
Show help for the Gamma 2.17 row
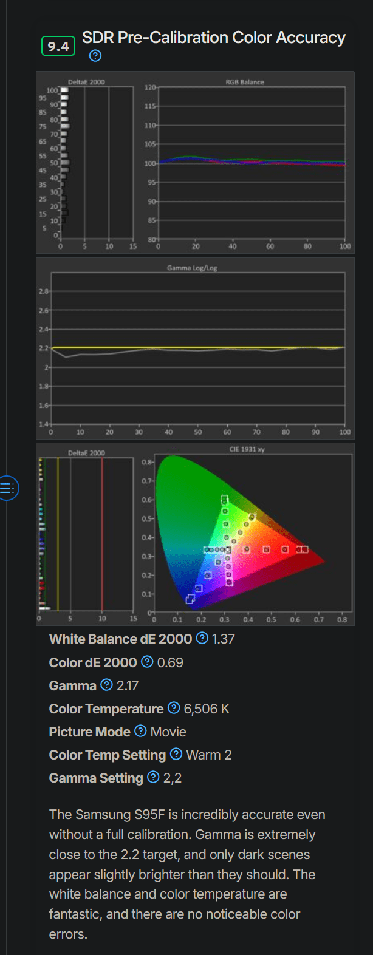tap(106, 685)
